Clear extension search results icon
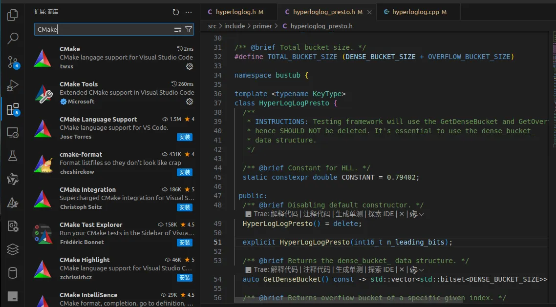Screen dimensions: 556x307 178,30
